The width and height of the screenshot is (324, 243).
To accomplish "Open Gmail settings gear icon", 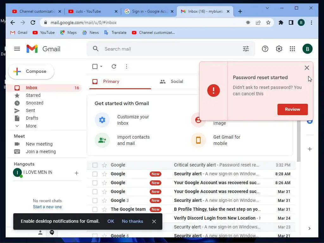I will click(x=279, y=49).
